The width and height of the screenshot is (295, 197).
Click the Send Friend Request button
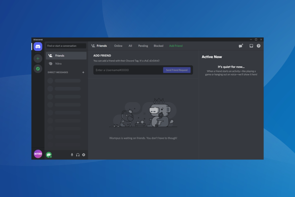(177, 70)
